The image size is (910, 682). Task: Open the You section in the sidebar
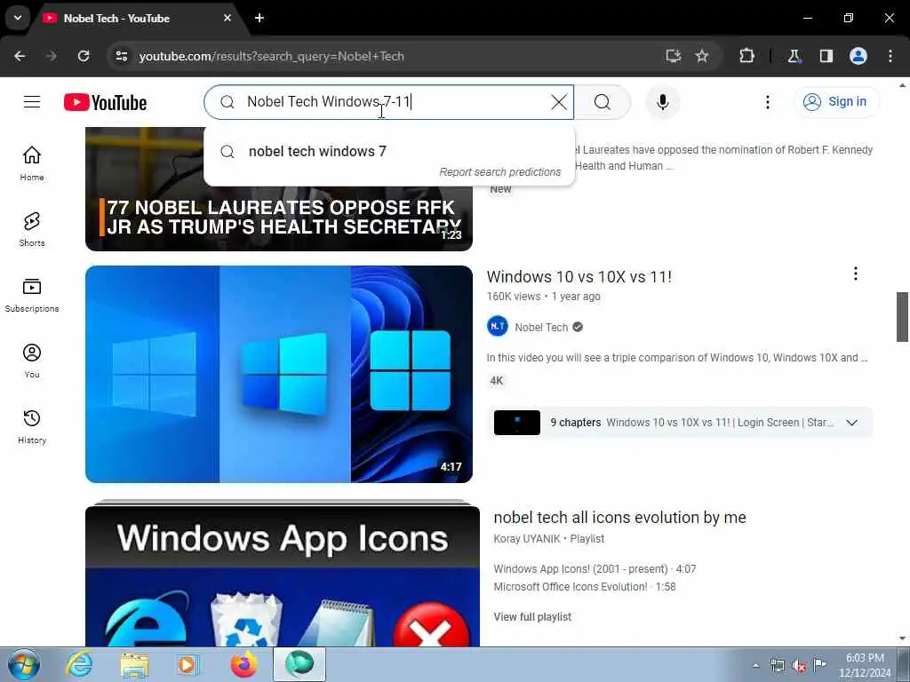(x=32, y=361)
